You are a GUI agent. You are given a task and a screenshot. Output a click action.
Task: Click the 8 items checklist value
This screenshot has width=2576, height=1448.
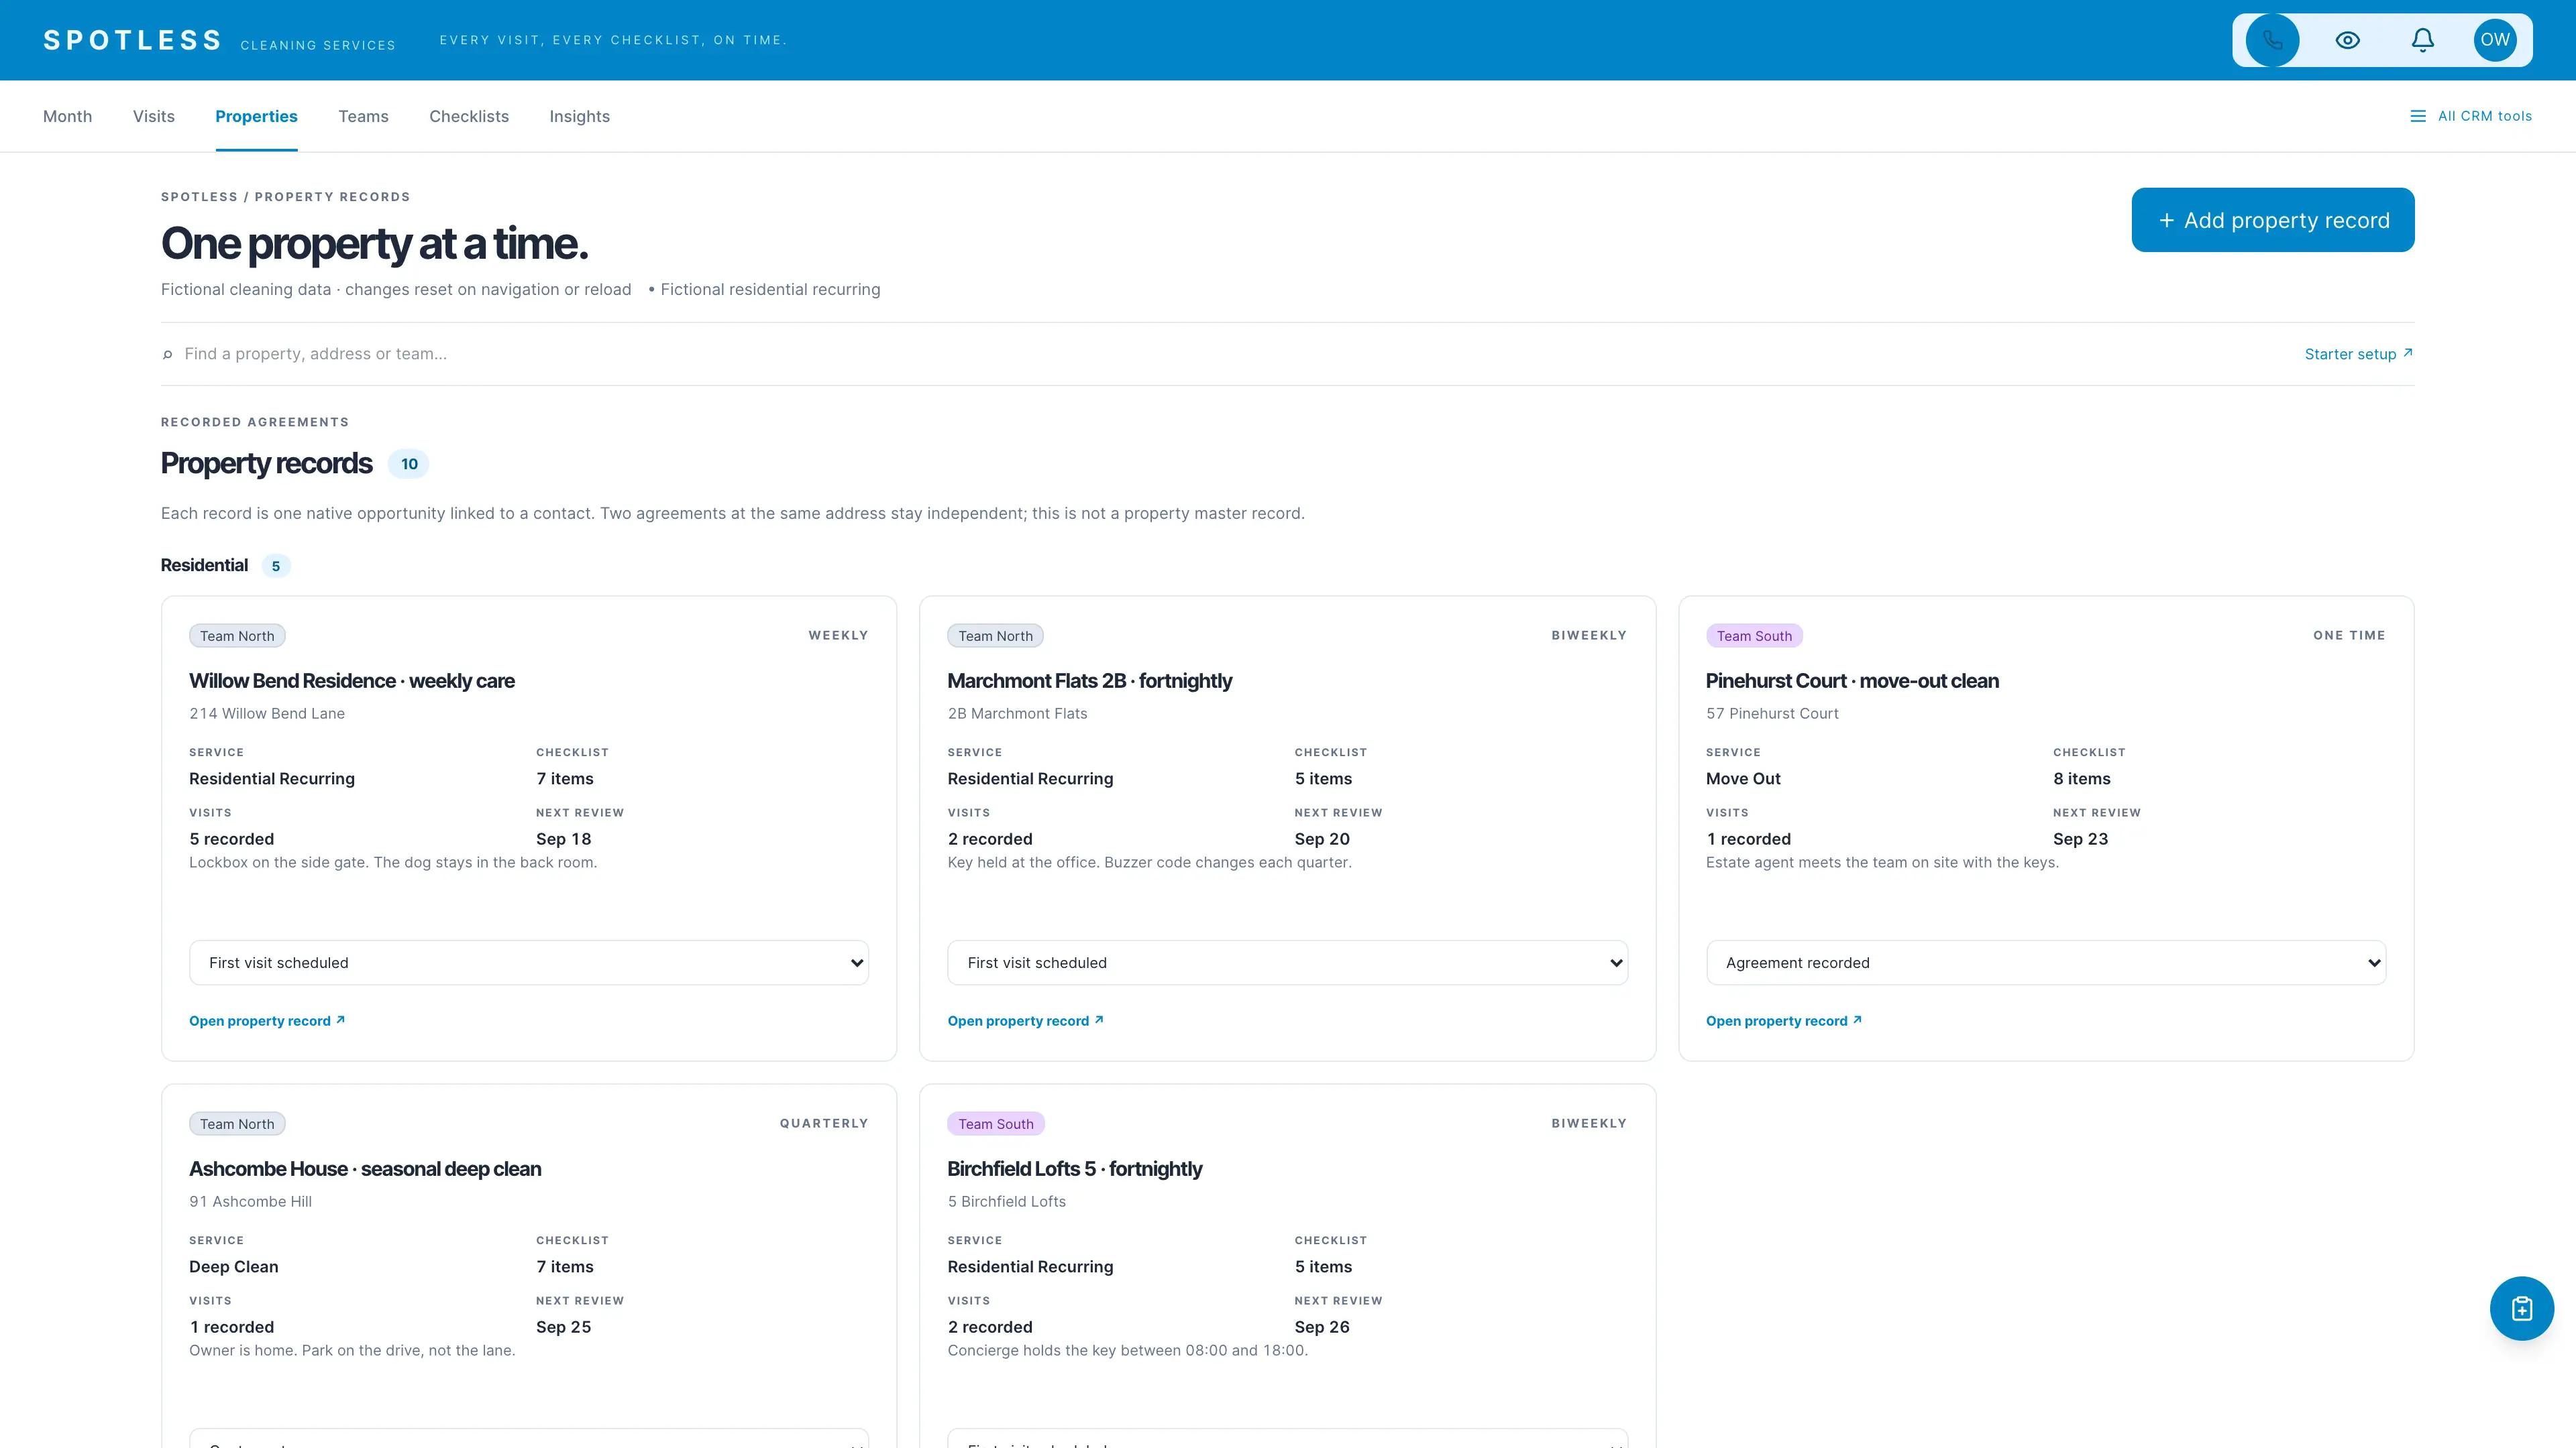(x=2081, y=778)
